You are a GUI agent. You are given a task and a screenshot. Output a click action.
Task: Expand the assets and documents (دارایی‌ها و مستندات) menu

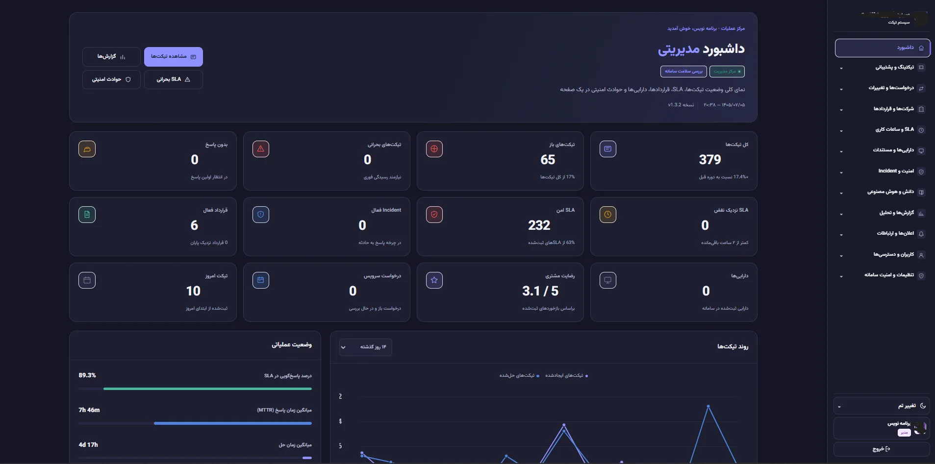(883, 150)
